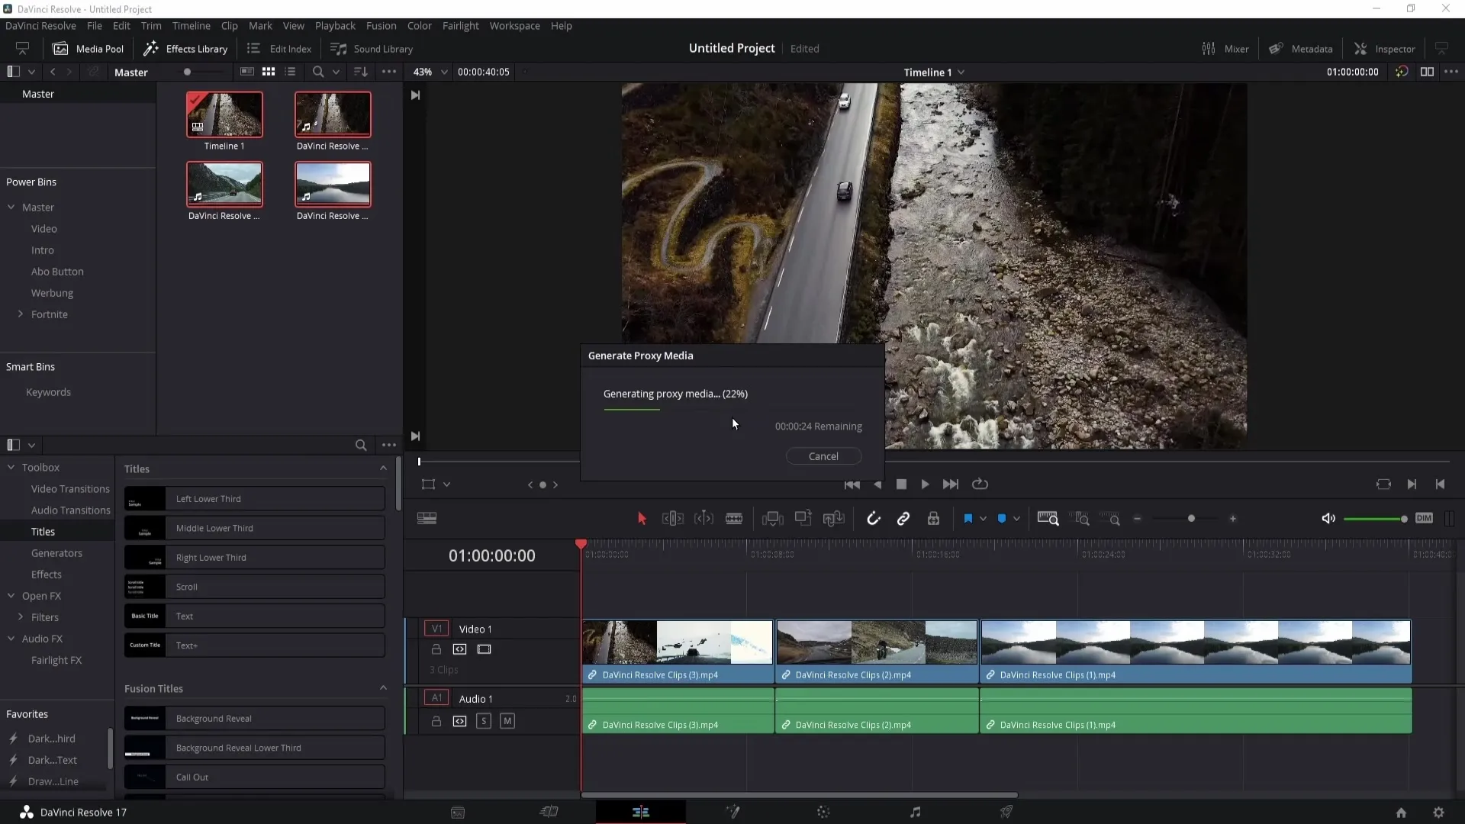
Task: Search effects with magnifier icon
Action: tap(361, 445)
